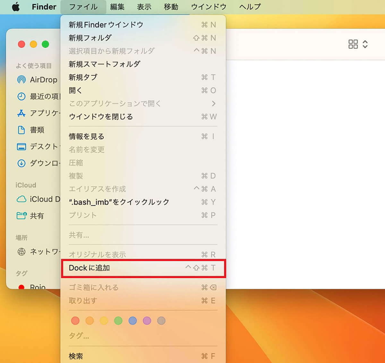Expand the このアプリケーションで開く submenu arrow
The height and width of the screenshot is (363, 385).
214,104
